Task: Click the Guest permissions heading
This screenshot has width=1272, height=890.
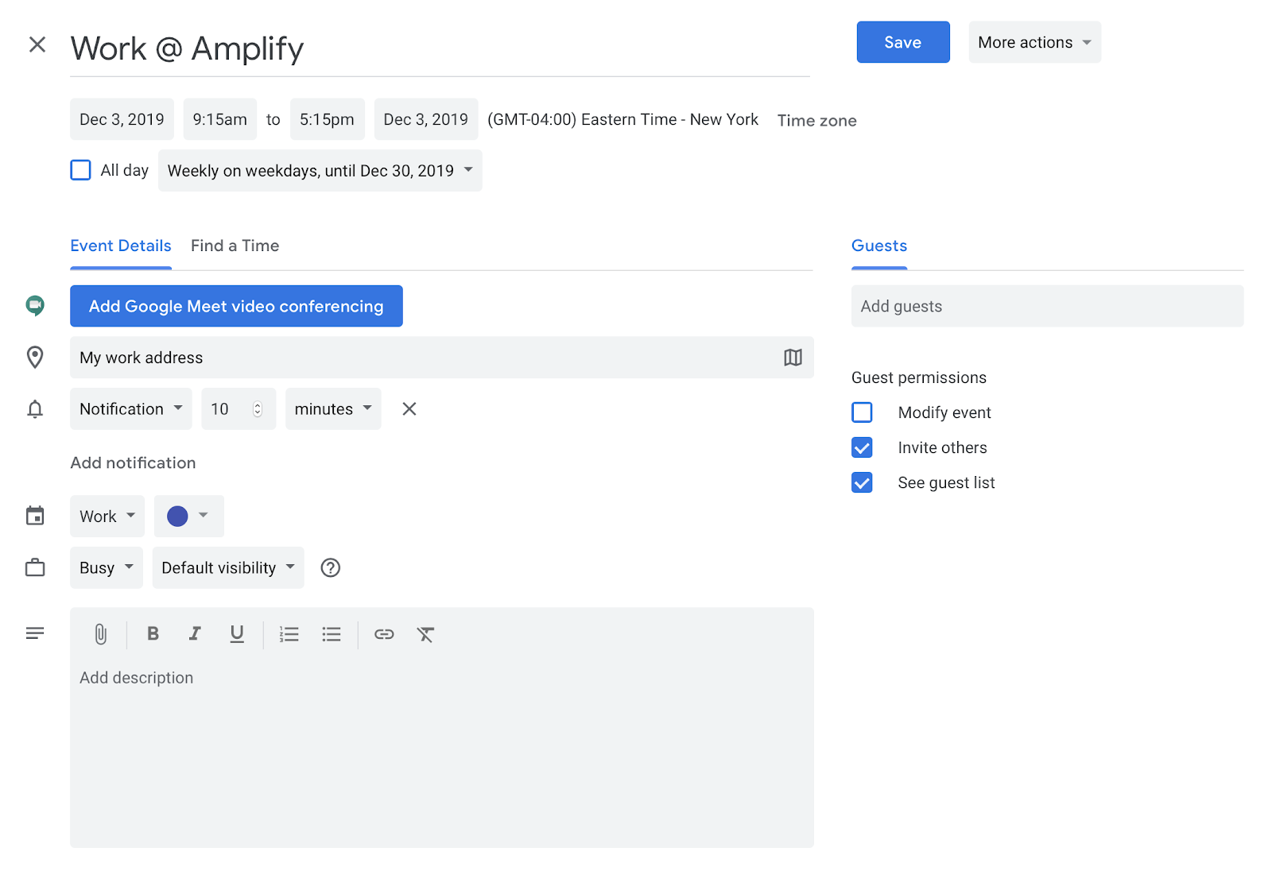Action: point(919,377)
